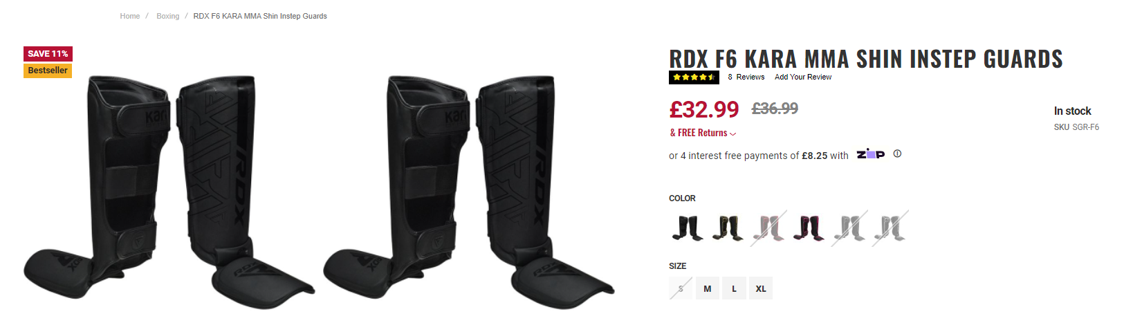Screen dimensions: 1133x325
Task: Select the all-black shin guard color
Action: (688, 228)
